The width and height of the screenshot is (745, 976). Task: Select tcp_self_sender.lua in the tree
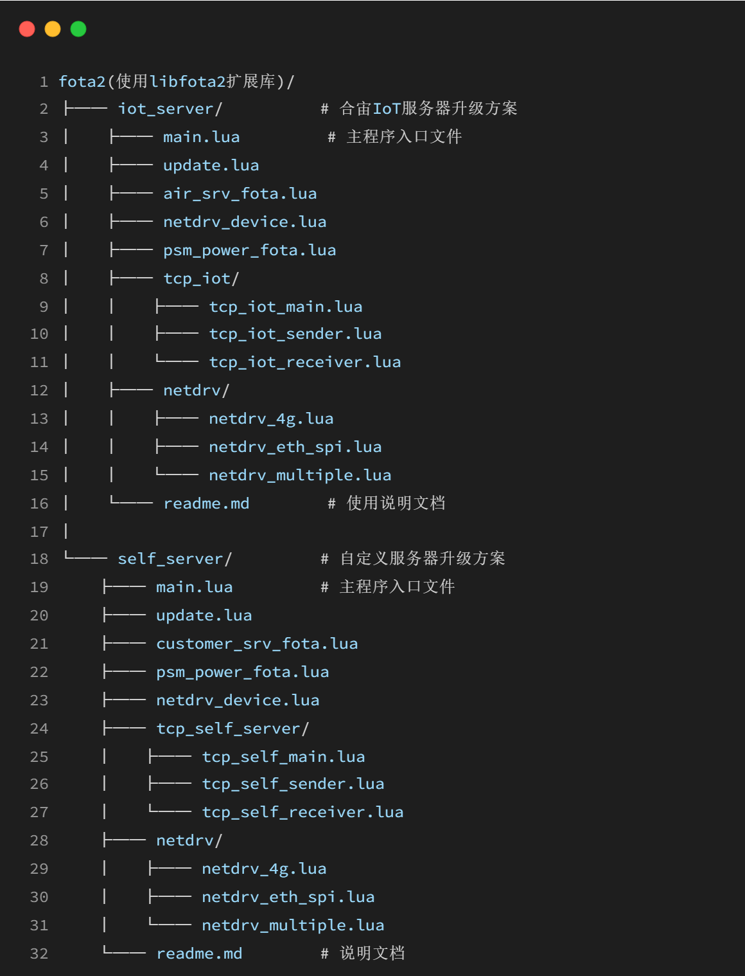293,784
